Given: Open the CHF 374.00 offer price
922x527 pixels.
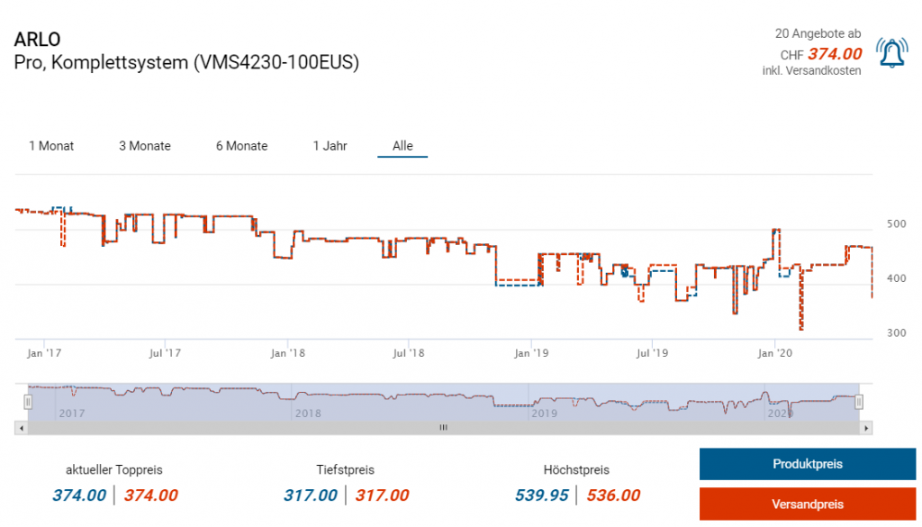Looking at the screenshot, I should 834,54.
